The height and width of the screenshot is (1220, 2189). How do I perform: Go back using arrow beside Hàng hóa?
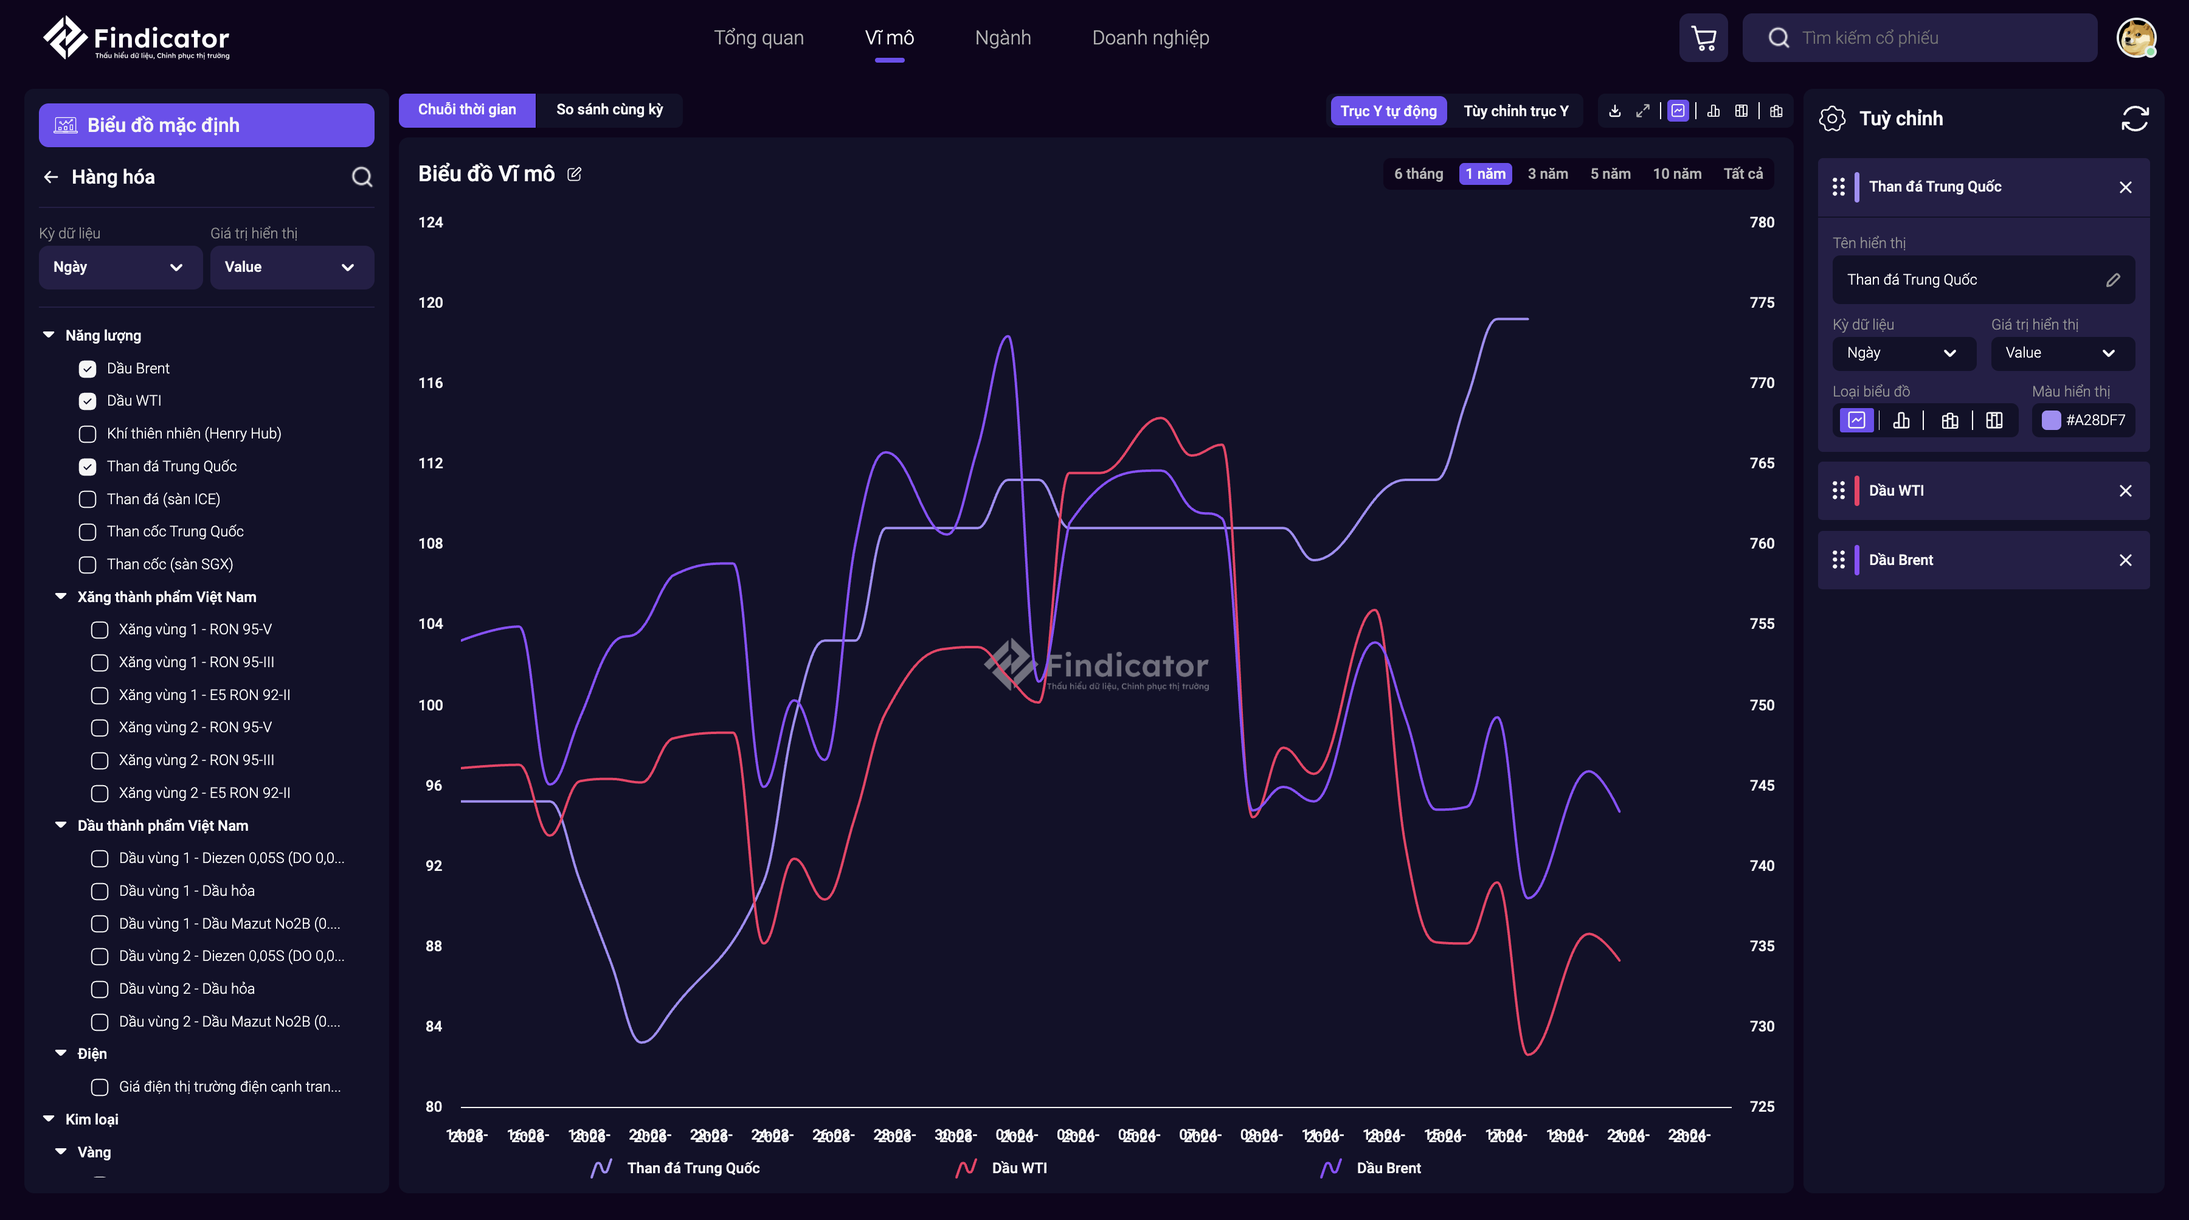coord(51,177)
